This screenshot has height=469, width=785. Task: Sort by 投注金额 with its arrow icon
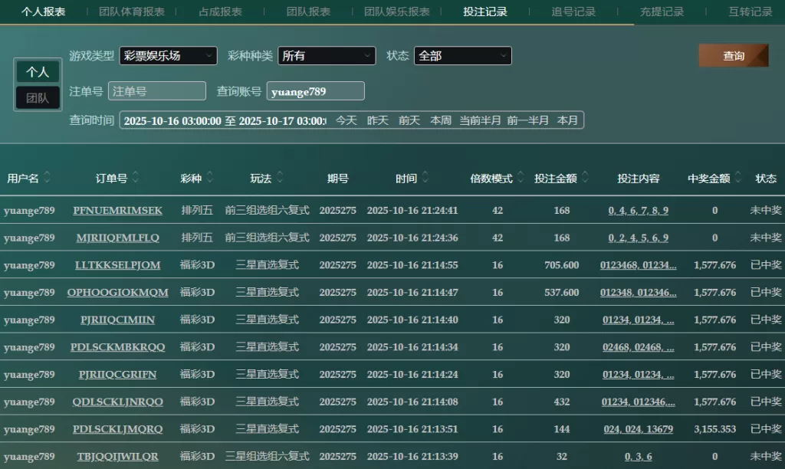tap(584, 178)
